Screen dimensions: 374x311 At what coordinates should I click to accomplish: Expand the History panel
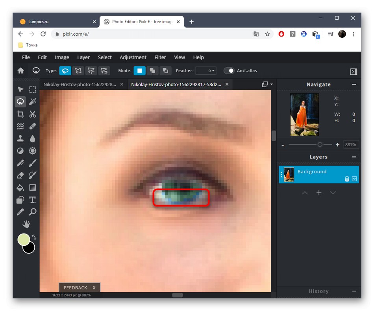coord(354,291)
